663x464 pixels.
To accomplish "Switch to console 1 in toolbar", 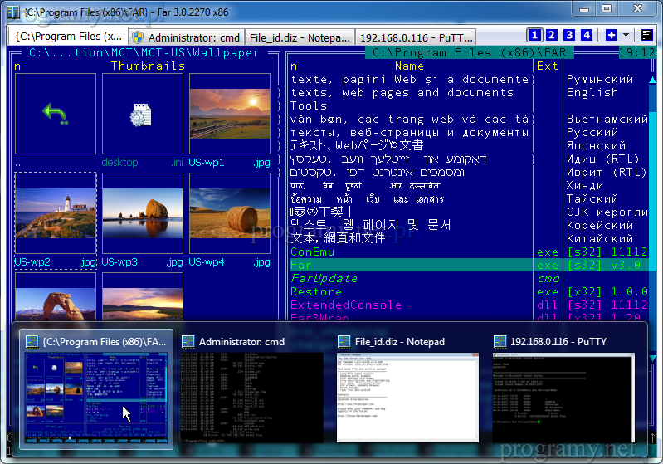I will click(x=535, y=35).
